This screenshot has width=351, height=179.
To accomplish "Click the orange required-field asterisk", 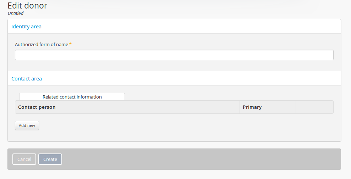I will click(x=70, y=45).
